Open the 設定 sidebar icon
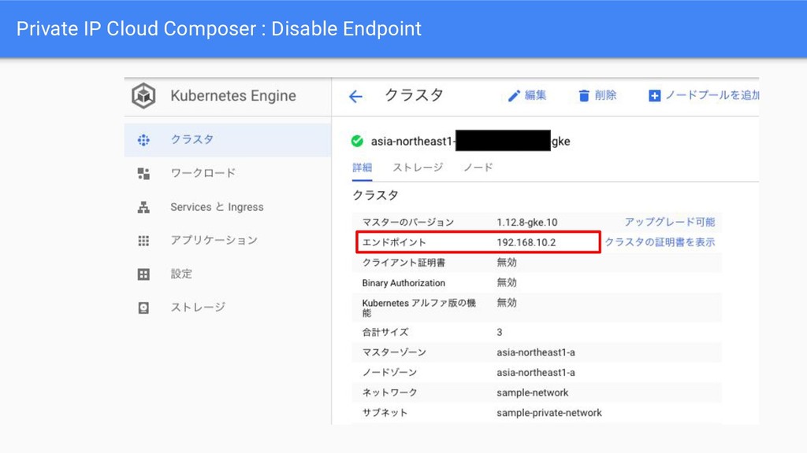 143,274
